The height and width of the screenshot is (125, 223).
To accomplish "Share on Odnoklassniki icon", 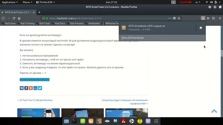I will [x=31, y=88].
